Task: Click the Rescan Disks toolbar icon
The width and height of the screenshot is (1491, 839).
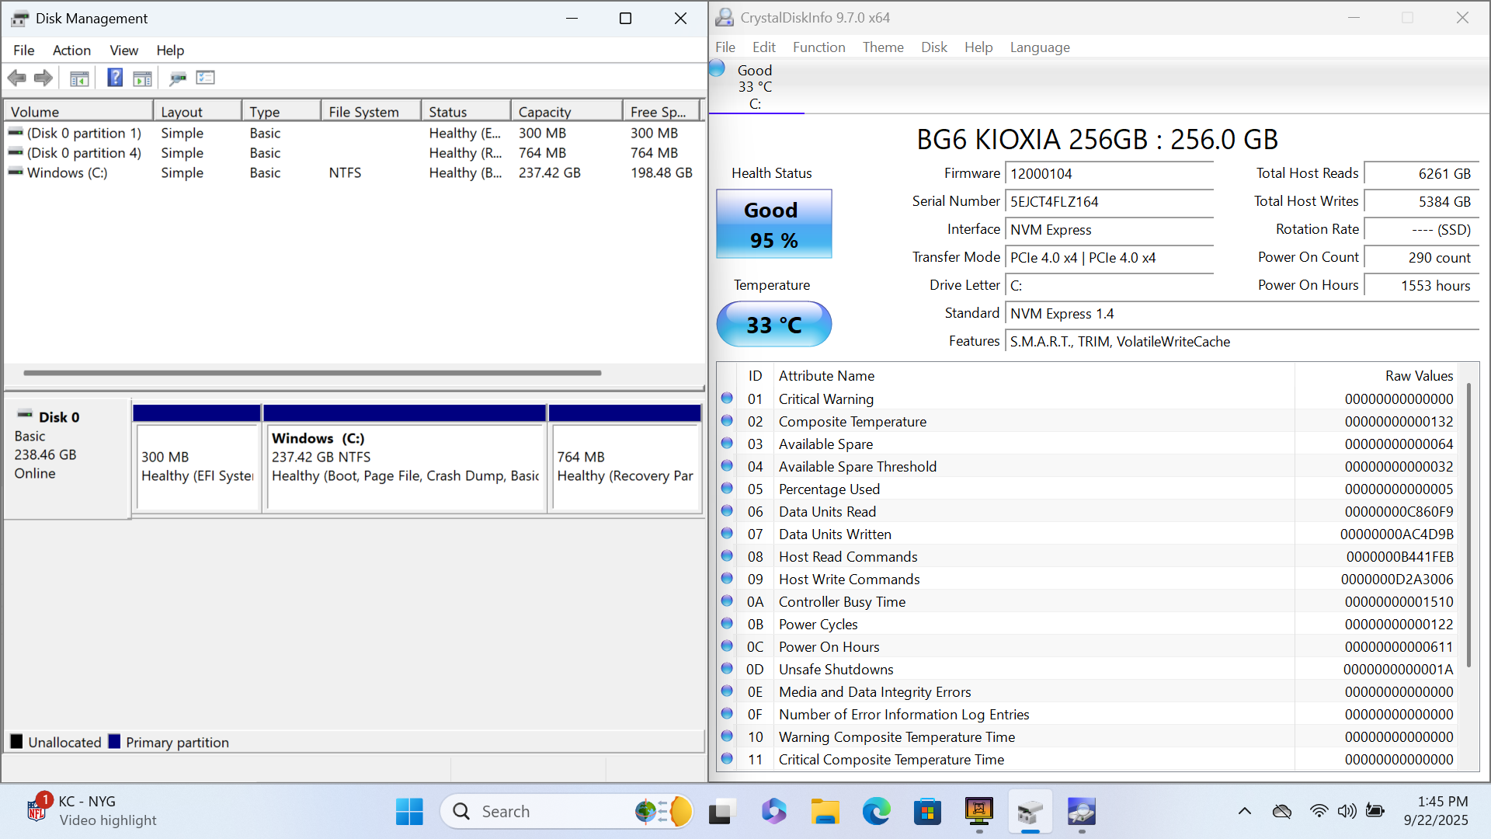Action: click(178, 78)
